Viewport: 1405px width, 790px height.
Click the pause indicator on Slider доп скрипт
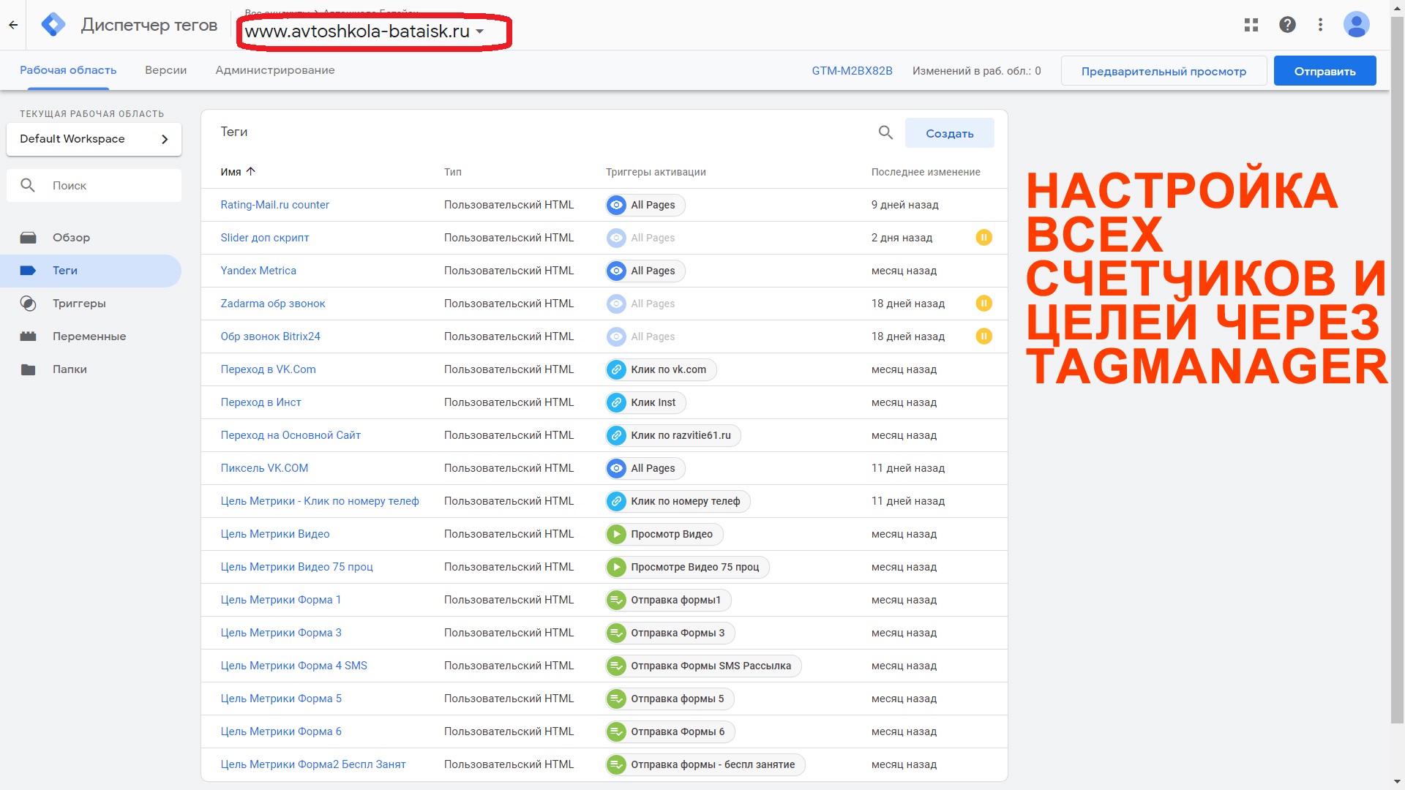tap(984, 237)
